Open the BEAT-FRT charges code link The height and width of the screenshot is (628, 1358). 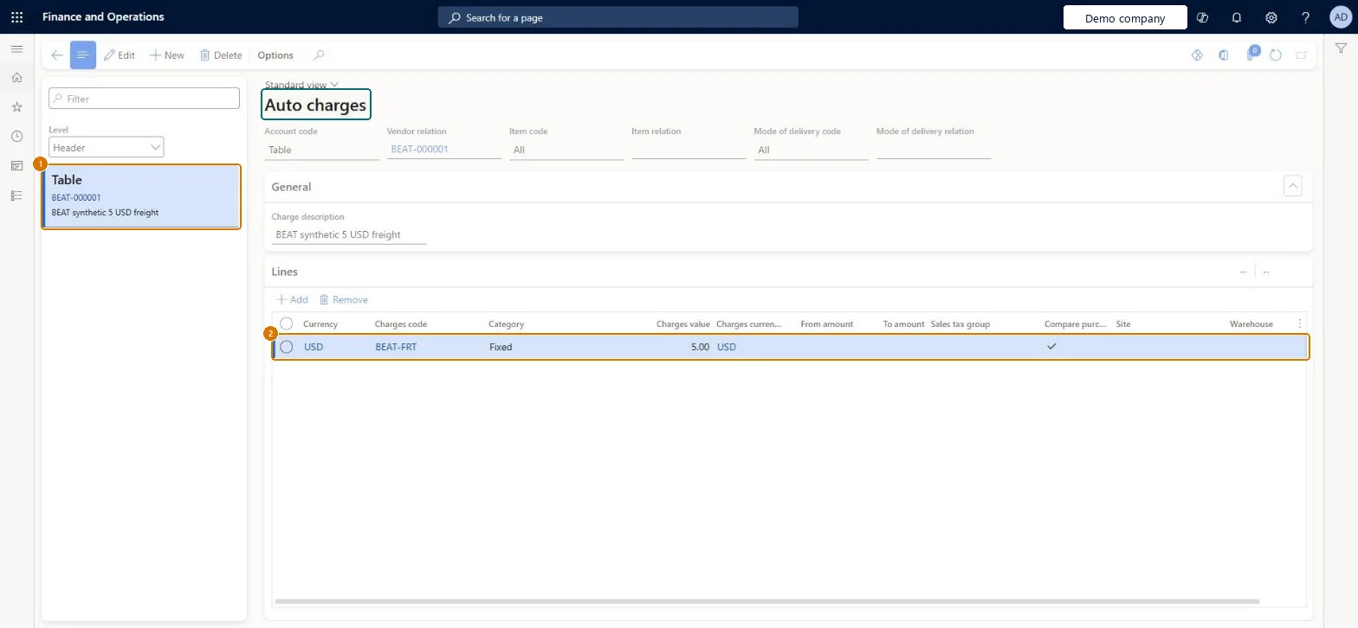396,347
